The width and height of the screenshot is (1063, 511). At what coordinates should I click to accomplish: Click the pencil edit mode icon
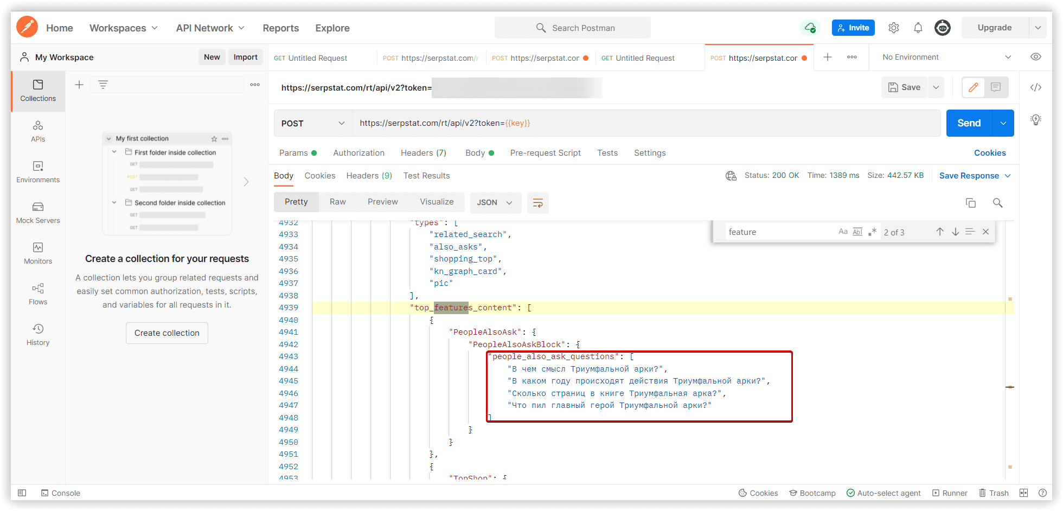click(974, 87)
